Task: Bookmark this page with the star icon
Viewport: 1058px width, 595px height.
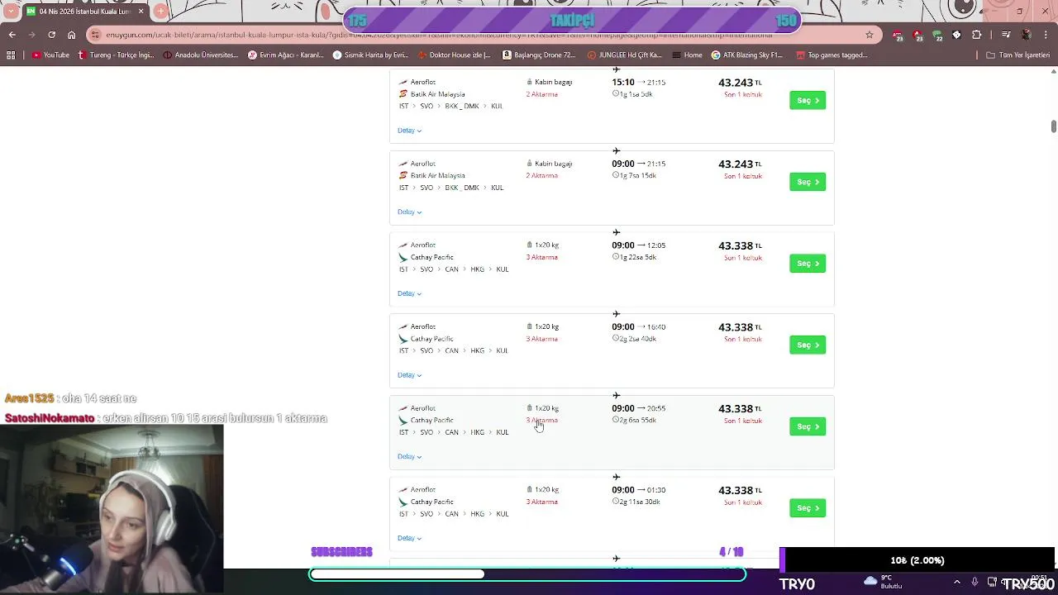Action: click(x=870, y=35)
